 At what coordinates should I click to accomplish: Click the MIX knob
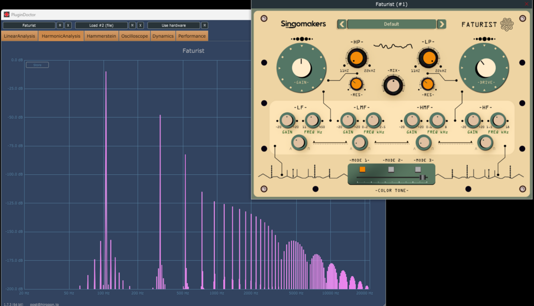tap(393, 85)
